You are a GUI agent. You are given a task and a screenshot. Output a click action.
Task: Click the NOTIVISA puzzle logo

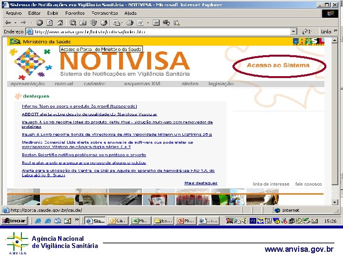pyautogui.click(x=30, y=63)
